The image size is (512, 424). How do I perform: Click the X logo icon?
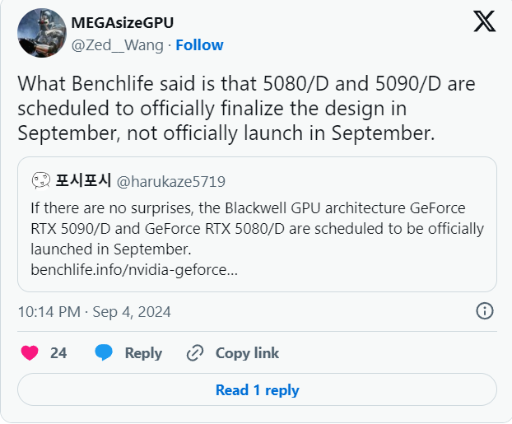(484, 21)
